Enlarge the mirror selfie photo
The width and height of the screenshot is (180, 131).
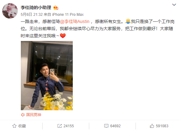pyautogui.click(x=47, y=75)
